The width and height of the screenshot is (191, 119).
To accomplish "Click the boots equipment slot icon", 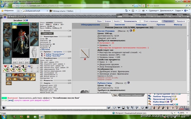I will [x=34, y=61].
